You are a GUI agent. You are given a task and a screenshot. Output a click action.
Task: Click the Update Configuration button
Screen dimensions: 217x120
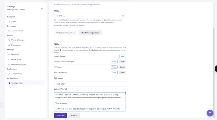[x=65, y=33]
